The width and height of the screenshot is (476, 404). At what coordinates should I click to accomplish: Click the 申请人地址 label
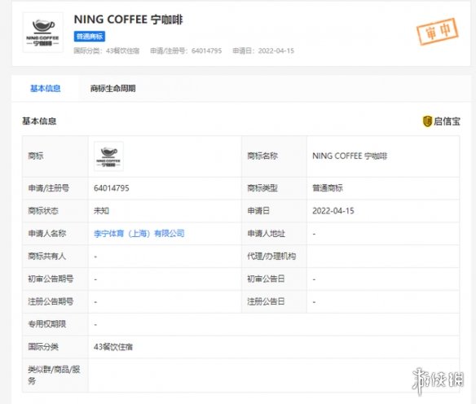267,234
